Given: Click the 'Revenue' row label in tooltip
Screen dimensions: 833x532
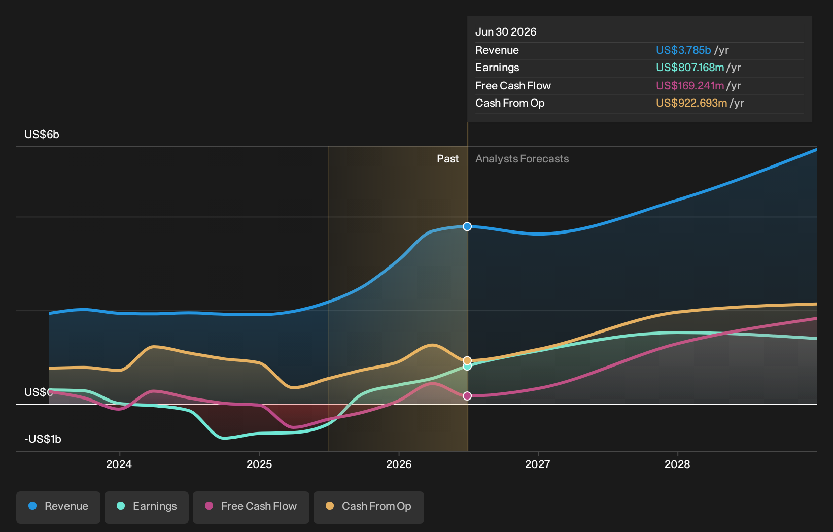Looking at the screenshot, I should point(497,50).
